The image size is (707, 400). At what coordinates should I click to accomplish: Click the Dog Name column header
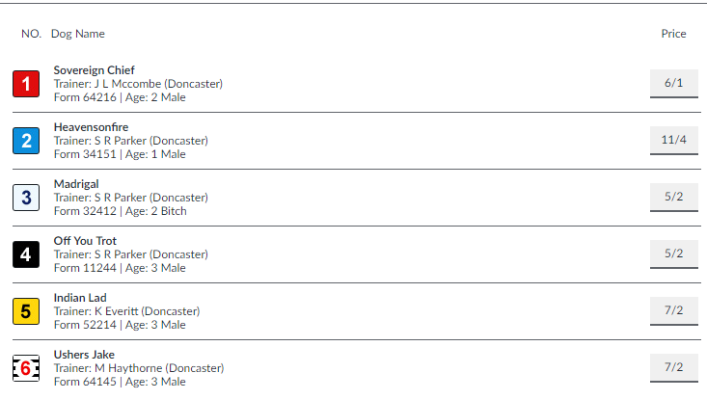pos(78,34)
